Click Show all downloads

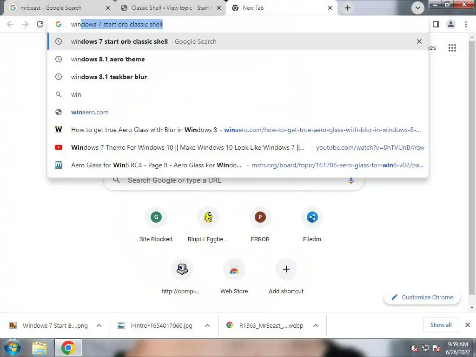[x=441, y=325]
